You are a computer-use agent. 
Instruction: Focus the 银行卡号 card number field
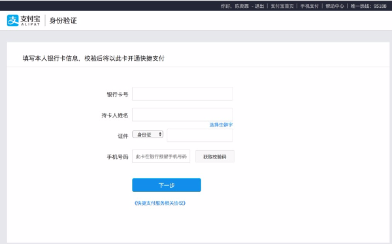[x=182, y=94]
